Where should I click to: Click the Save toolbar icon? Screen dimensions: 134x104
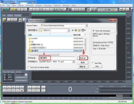19,9
